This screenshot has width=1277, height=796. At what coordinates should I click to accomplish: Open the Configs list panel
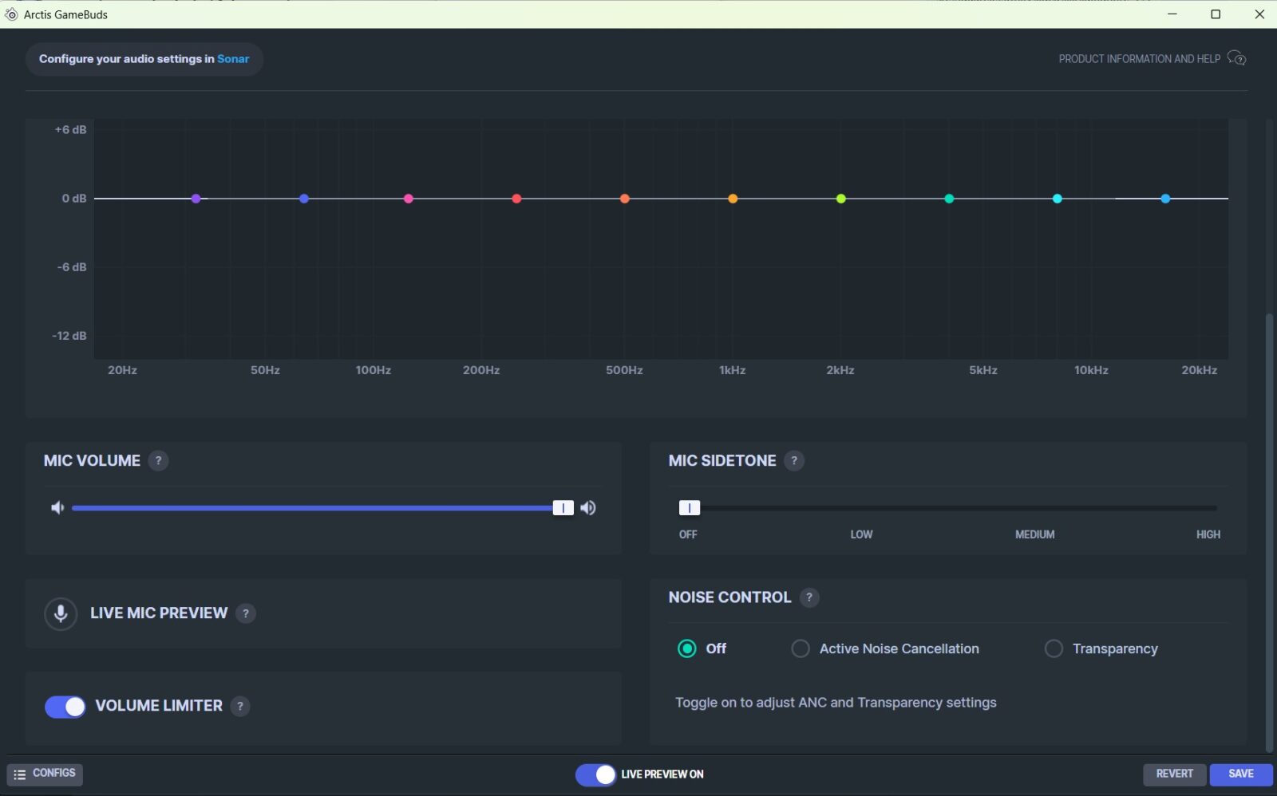(x=45, y=774)
